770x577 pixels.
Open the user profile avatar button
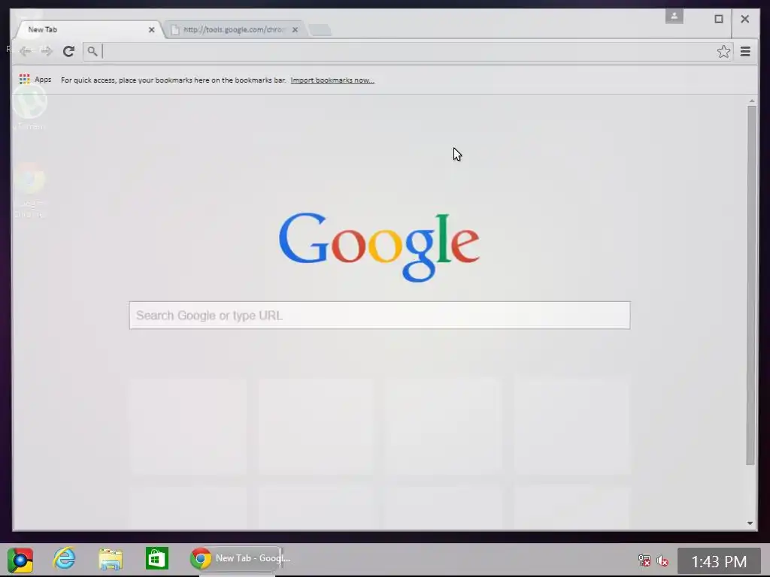click(x=675, y=17)
